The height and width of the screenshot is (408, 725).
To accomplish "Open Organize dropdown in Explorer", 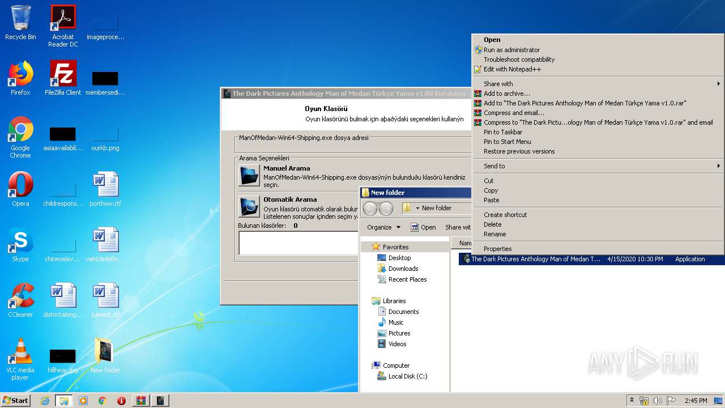I will (x=383, y=227).
